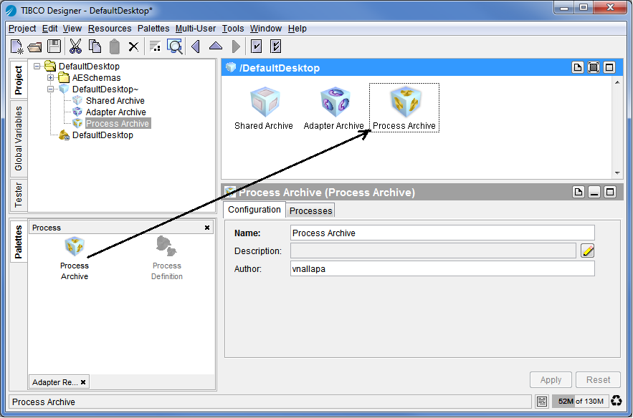The height and width of the screenshot is (418, 633).
Task: Click the up-arrow navigate icon
Action: [x=216, y=46]
